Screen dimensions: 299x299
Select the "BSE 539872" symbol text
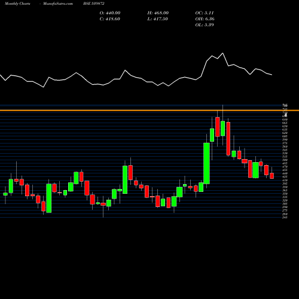point(94,4)
